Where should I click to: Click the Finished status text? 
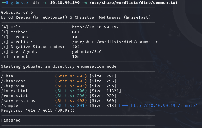[x=11, y=120]
